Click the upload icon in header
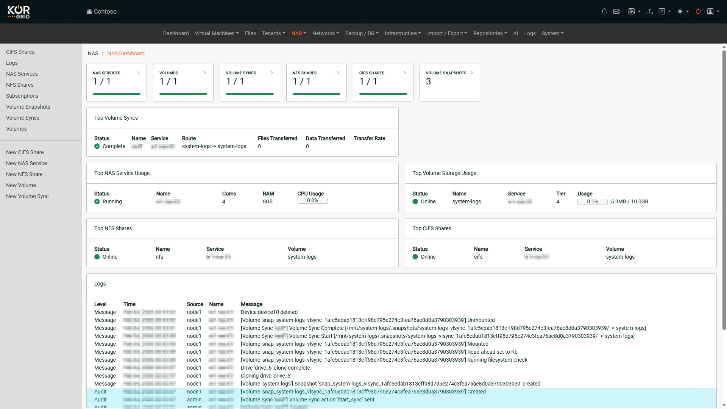The image size is (727, 409). tap(650, 11)
